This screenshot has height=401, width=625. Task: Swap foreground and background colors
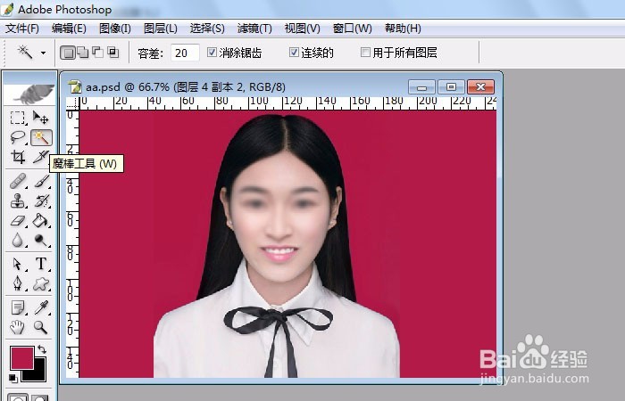point(42,349)
